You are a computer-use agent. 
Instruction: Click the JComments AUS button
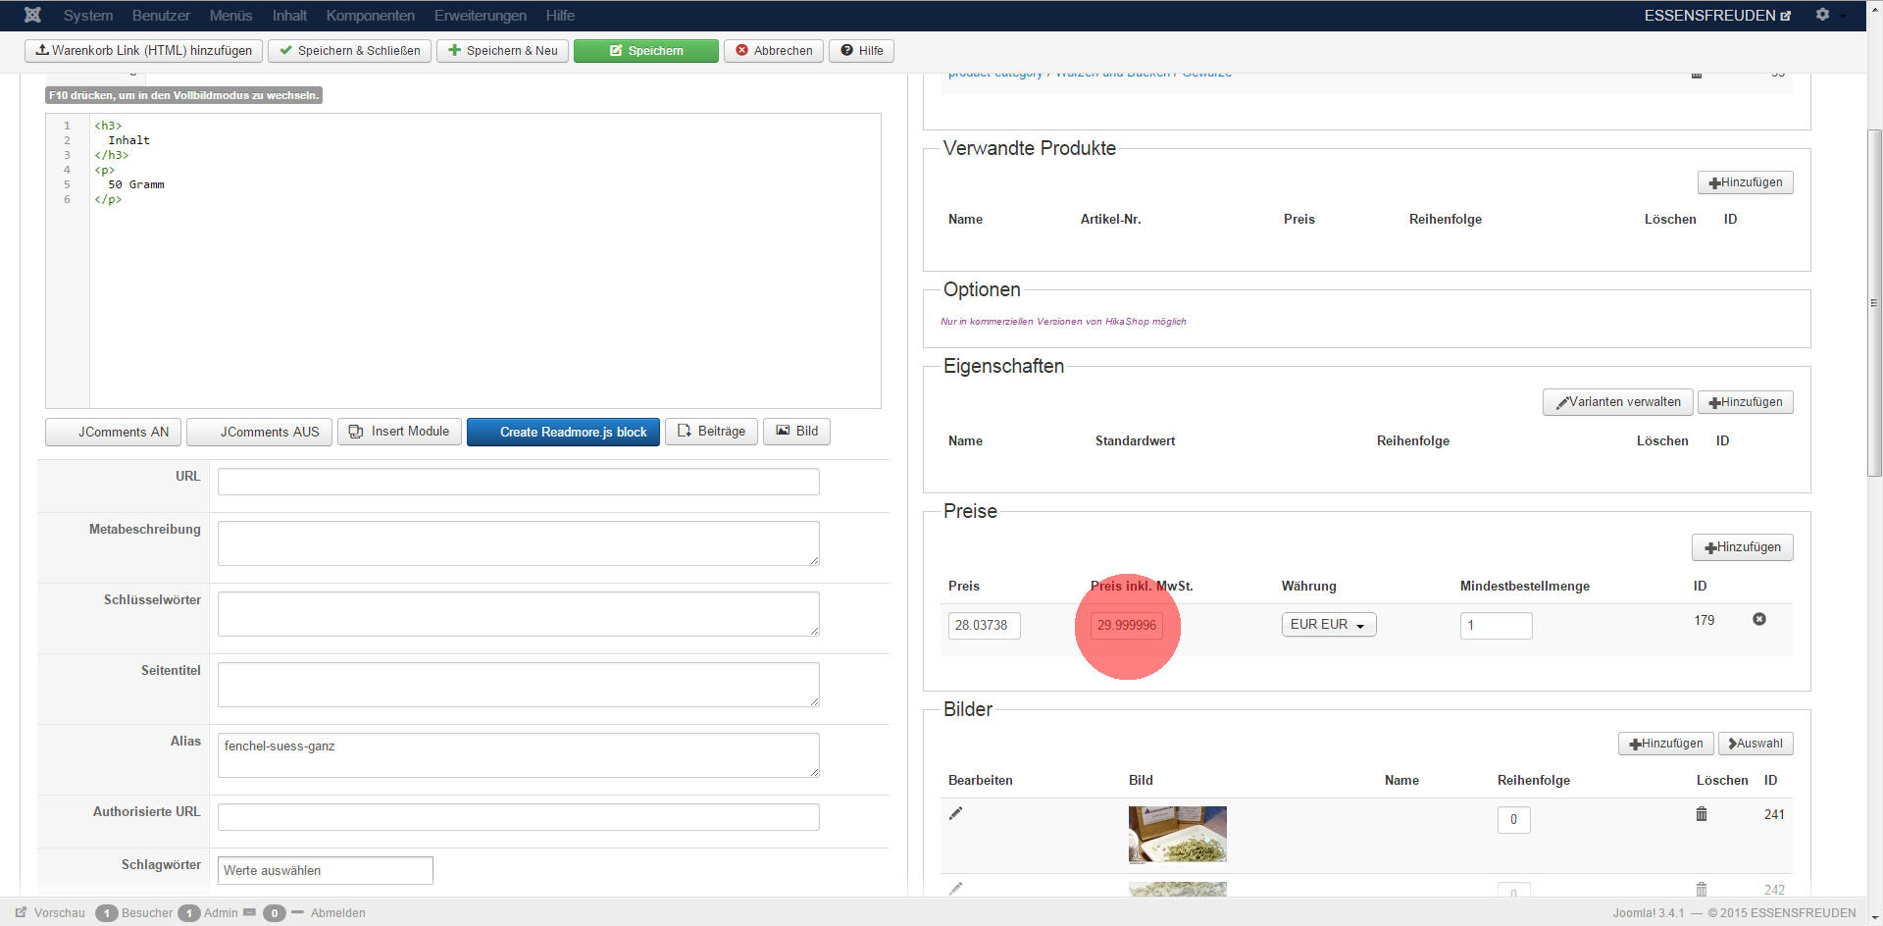(x=259, y=432)
